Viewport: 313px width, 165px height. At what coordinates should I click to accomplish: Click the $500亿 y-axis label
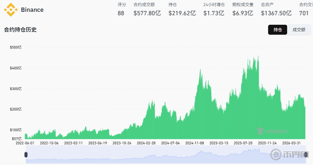[x=16, y=47]
